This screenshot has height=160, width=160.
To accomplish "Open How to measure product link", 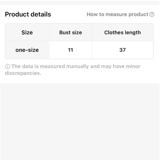I will point(120,14).
